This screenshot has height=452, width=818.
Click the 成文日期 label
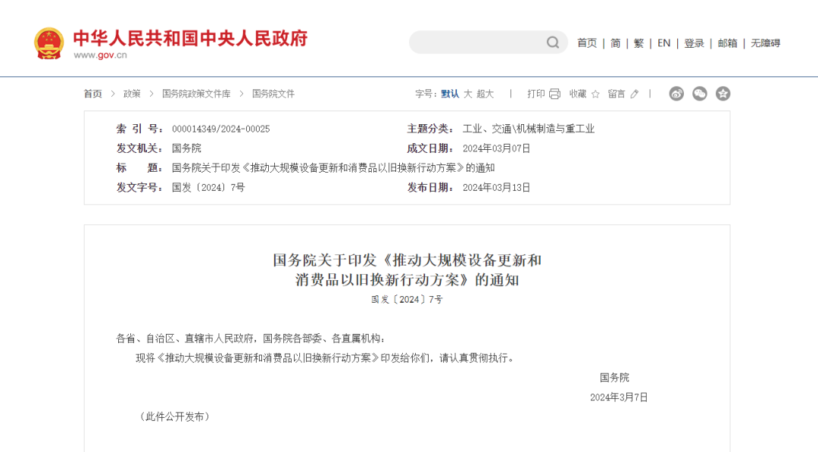click(x=430, y=148)
